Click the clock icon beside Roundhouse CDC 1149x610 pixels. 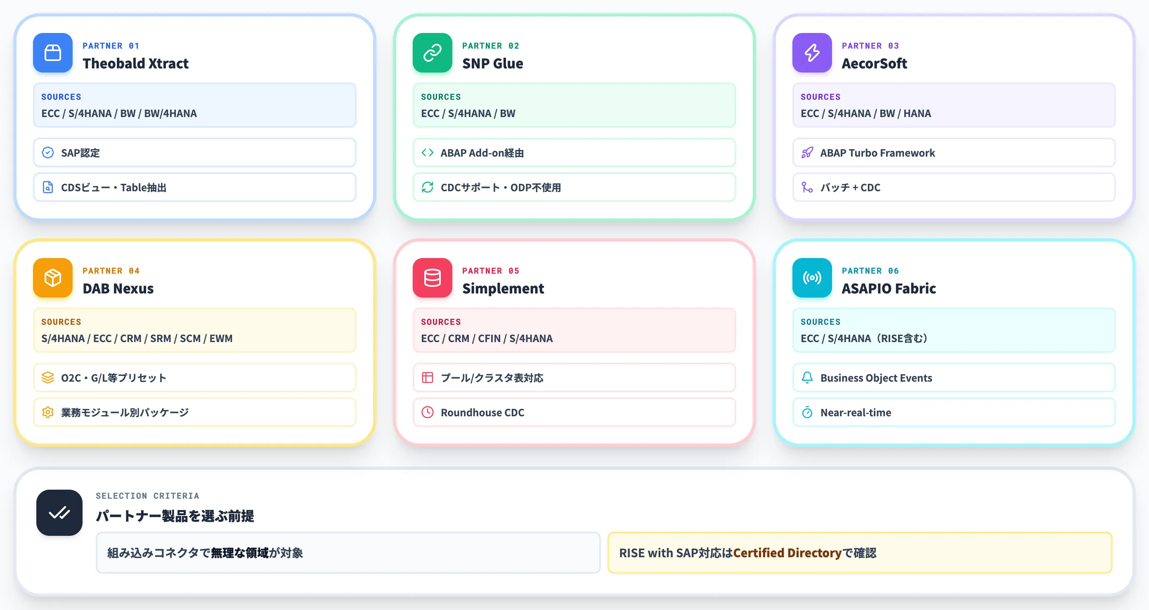coord(427,412)
